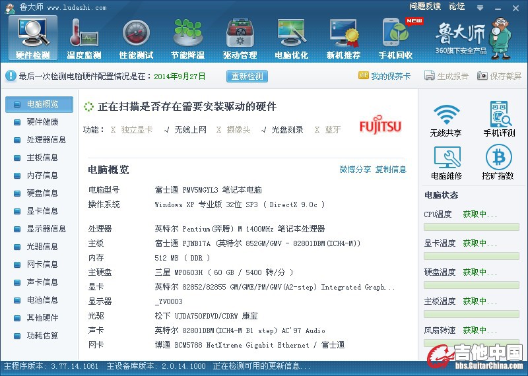This screenshot has height=376, width=528.
Task: Open the title bar dropdown menu arrow
Action: [480, 8]
